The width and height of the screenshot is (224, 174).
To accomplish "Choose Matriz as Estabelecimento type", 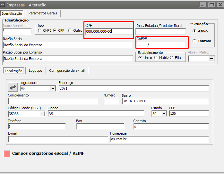I will click(x=156, y=58).
